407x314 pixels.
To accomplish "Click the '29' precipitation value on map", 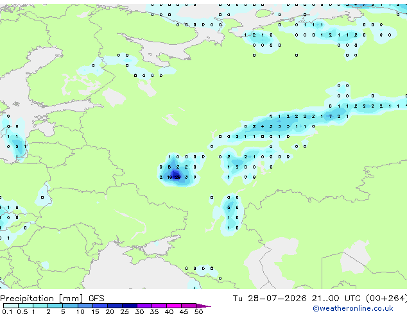I will pyautogui.click(x=178, y=178).
